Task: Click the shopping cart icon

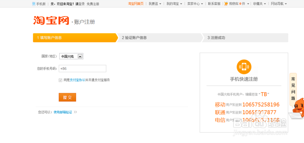Action: [x=226, y=4]
